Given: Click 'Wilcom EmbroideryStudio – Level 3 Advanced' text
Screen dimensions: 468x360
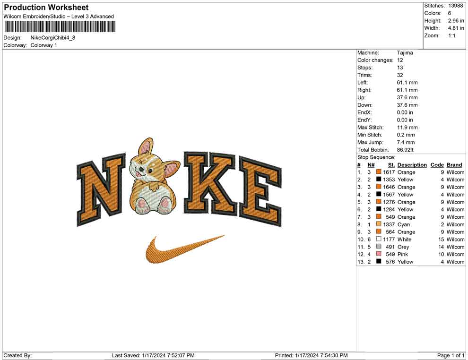Looking at the screenshot, I should 59,17.
